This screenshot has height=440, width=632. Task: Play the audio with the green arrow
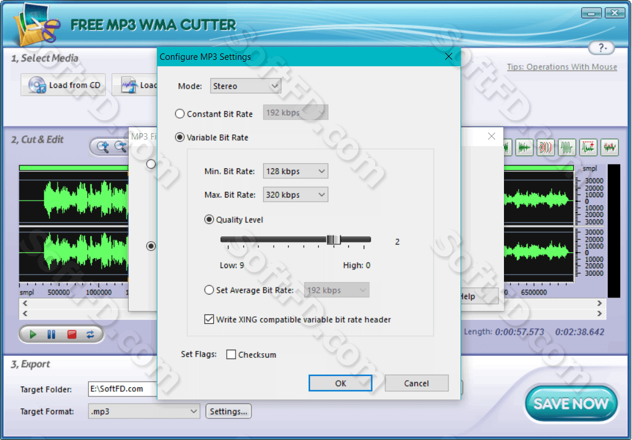[x=33, y=334]
